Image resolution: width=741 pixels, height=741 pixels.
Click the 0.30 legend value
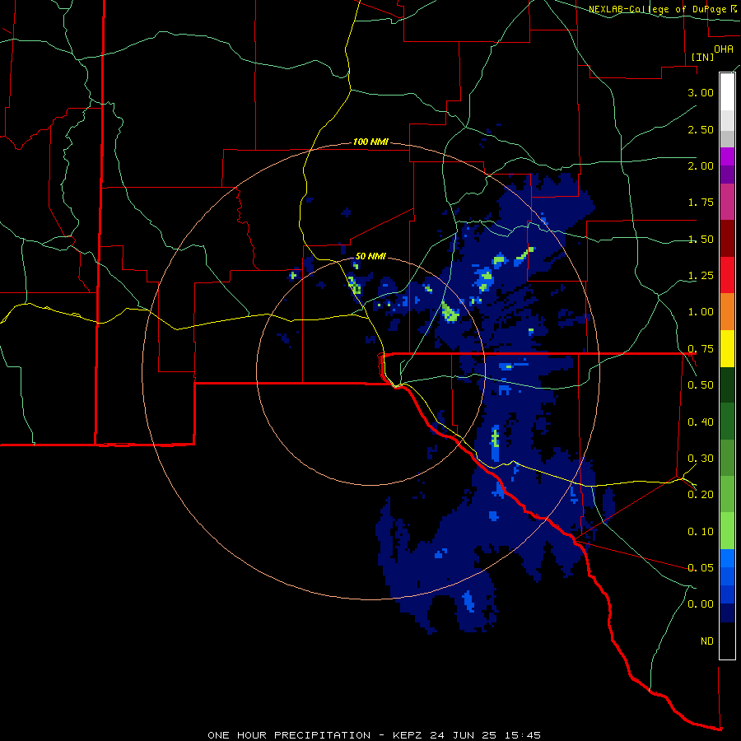pos(701,459)
